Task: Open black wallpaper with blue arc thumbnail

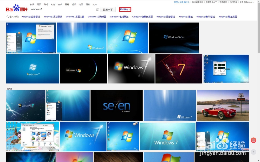Action: coord(83,69)
